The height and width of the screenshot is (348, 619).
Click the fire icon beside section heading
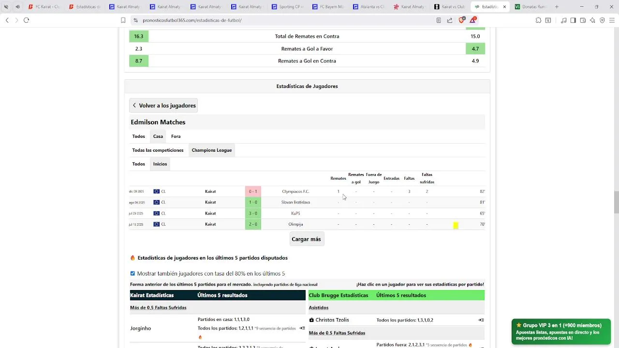coord(133,258)
